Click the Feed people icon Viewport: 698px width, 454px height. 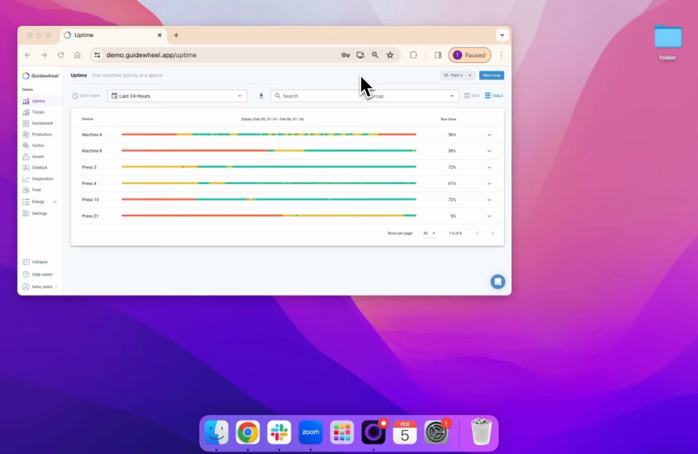(x=26, y=190)
